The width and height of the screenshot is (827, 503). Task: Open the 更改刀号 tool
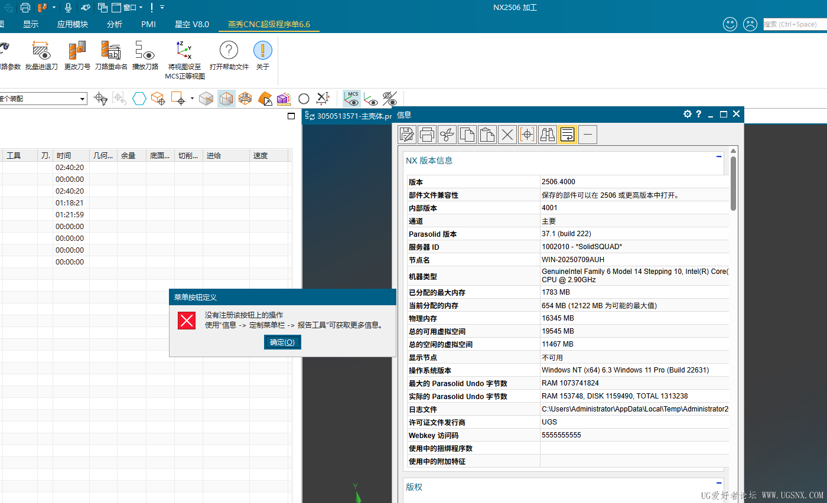pyautogui.click(x=77, y=51)
